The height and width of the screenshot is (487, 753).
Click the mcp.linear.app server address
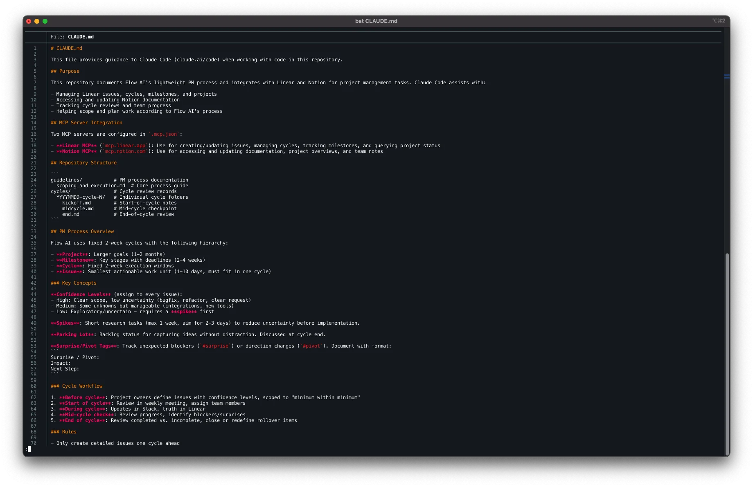[x=125, y=146]
